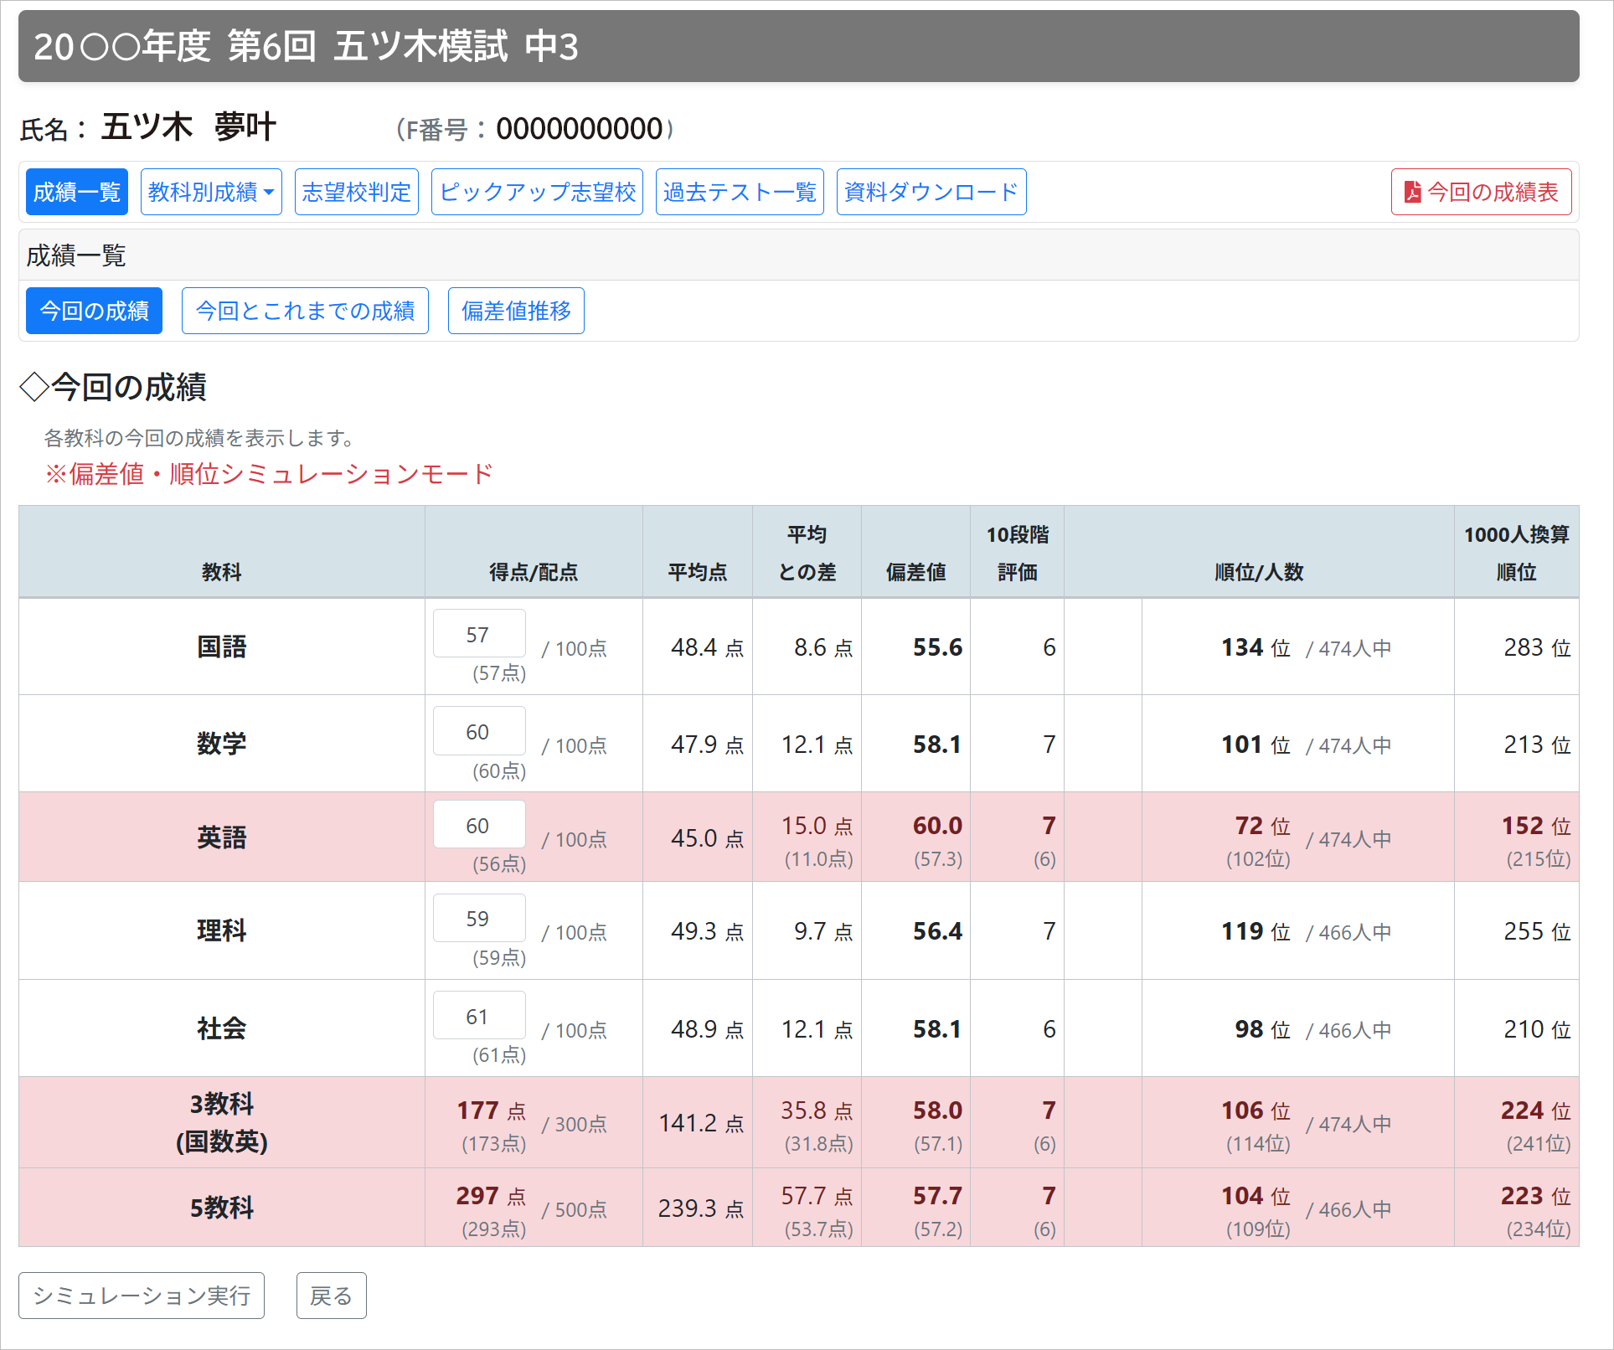Click the 偏差値 column header
The height and width of the screenshot is (1350, 1614).
click(x=915, y=572)
